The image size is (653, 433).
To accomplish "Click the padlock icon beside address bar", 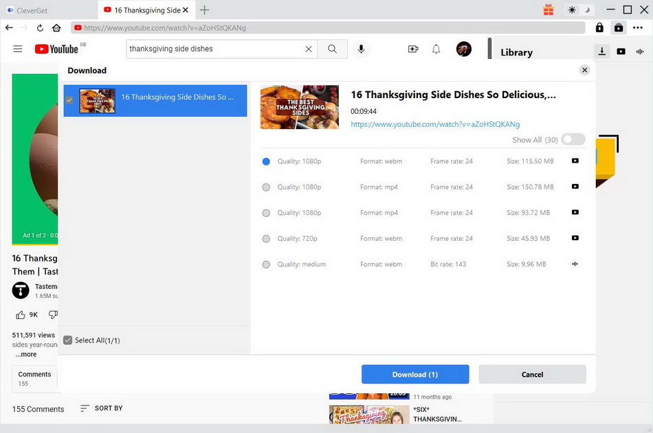I will pos(599,27).
